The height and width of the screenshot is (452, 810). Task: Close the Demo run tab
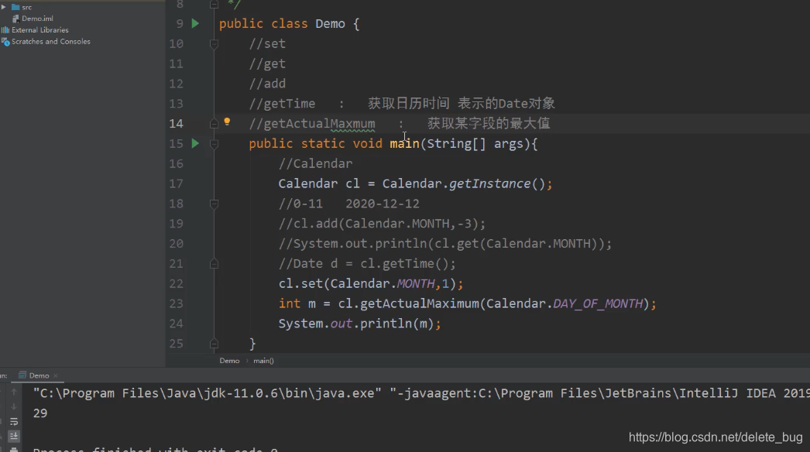point(56,375)
